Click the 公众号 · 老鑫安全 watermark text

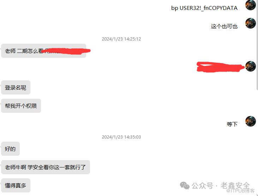click(x=221, y=186)
